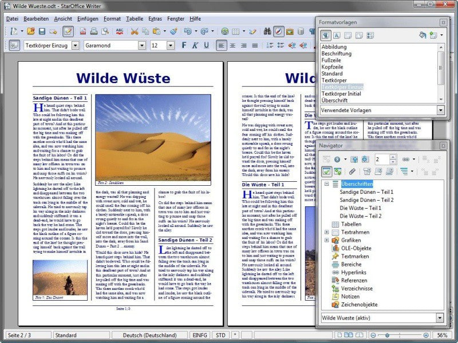This screenshot has width=458, height=343.
Task: Center the paragraph text
Action: 232,45
